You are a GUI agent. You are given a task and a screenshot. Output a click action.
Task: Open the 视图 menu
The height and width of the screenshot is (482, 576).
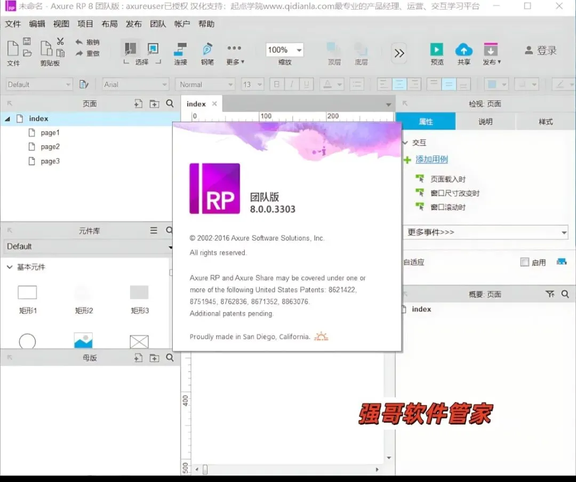point(61,24)
